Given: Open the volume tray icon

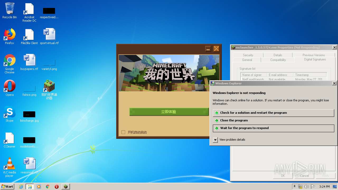Looking at the screenshot, I should [x=306, y=187].
